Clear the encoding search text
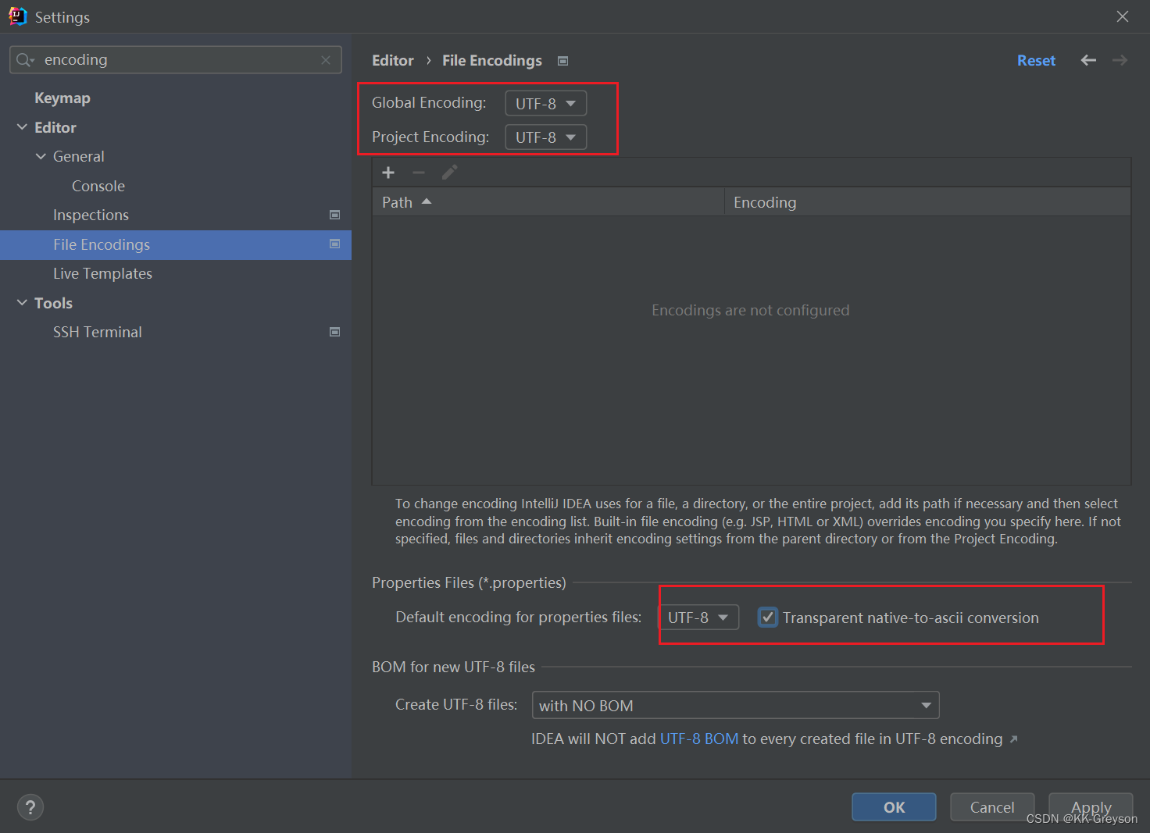 pos(326,60)
